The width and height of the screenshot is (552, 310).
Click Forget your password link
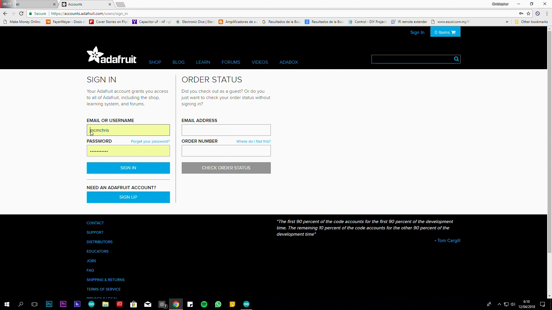(x=150, y=142)
